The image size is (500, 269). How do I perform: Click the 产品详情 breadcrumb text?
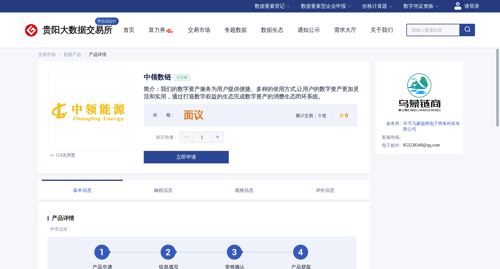(97, 55)
